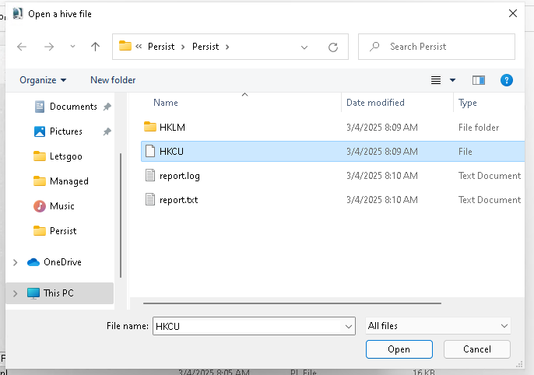Open the Help question mark icon
The width and height of the screenshot is (534, 375).
coord(506,80)
